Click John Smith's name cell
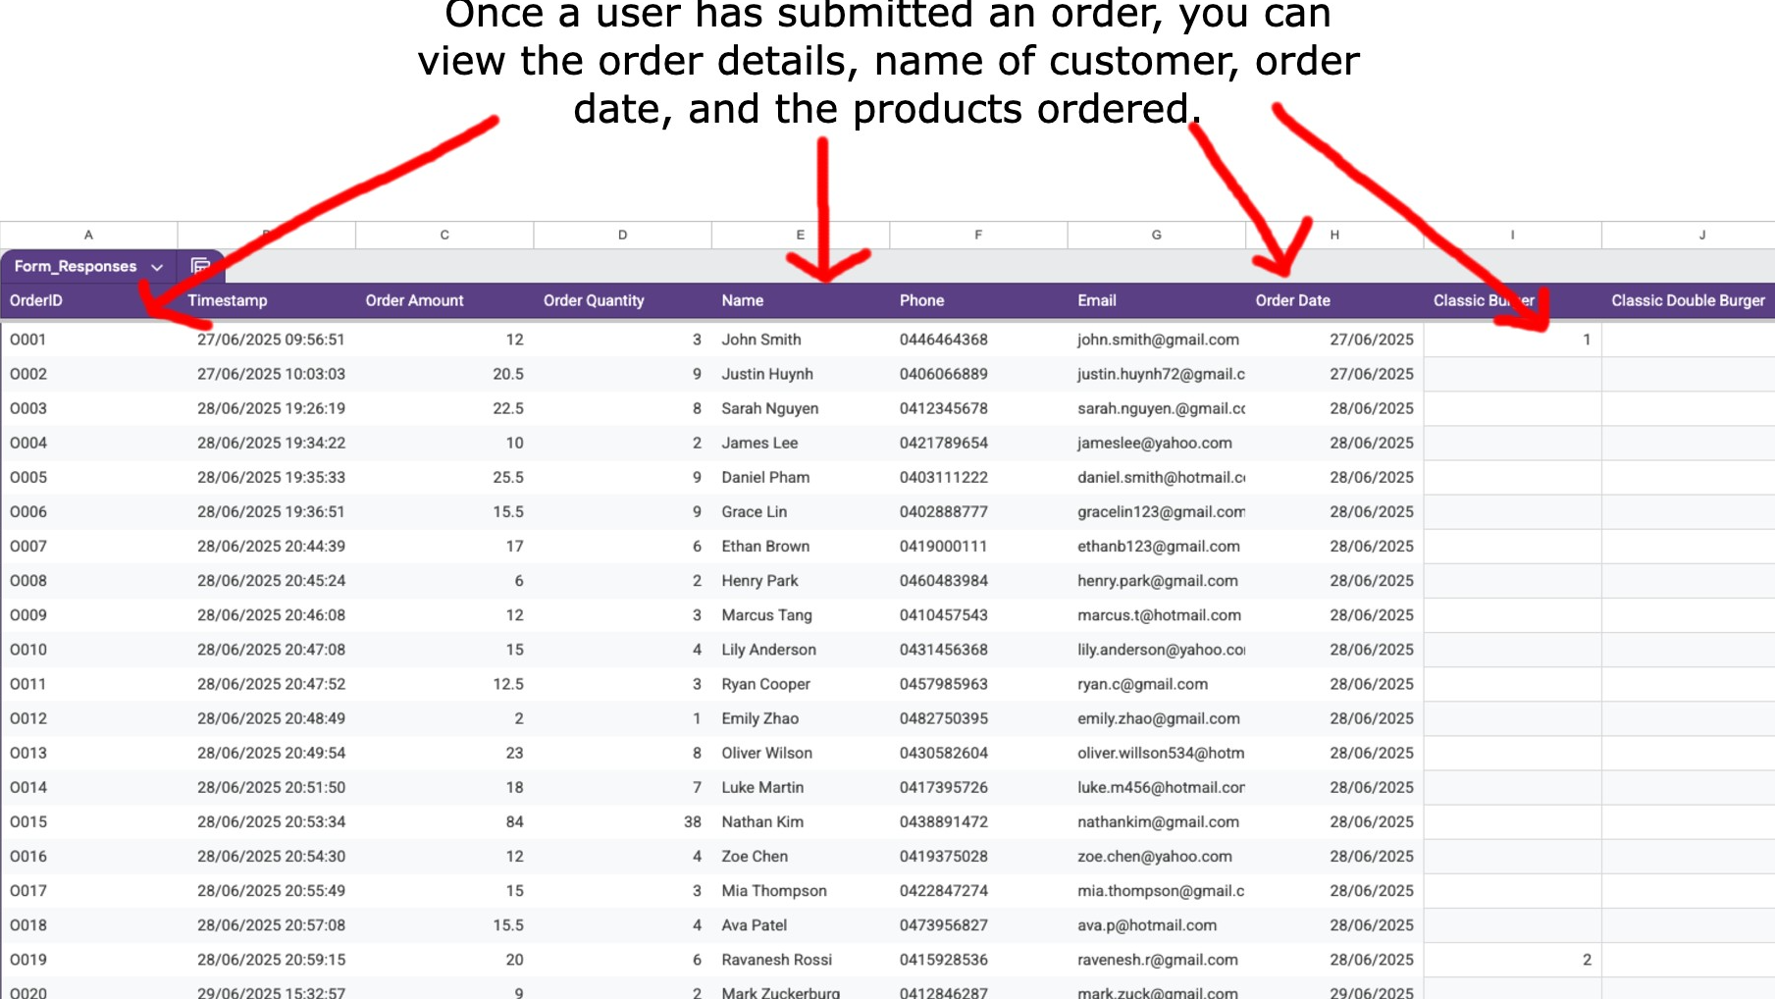Screen dimensions: 1775x999 [761, 340]
